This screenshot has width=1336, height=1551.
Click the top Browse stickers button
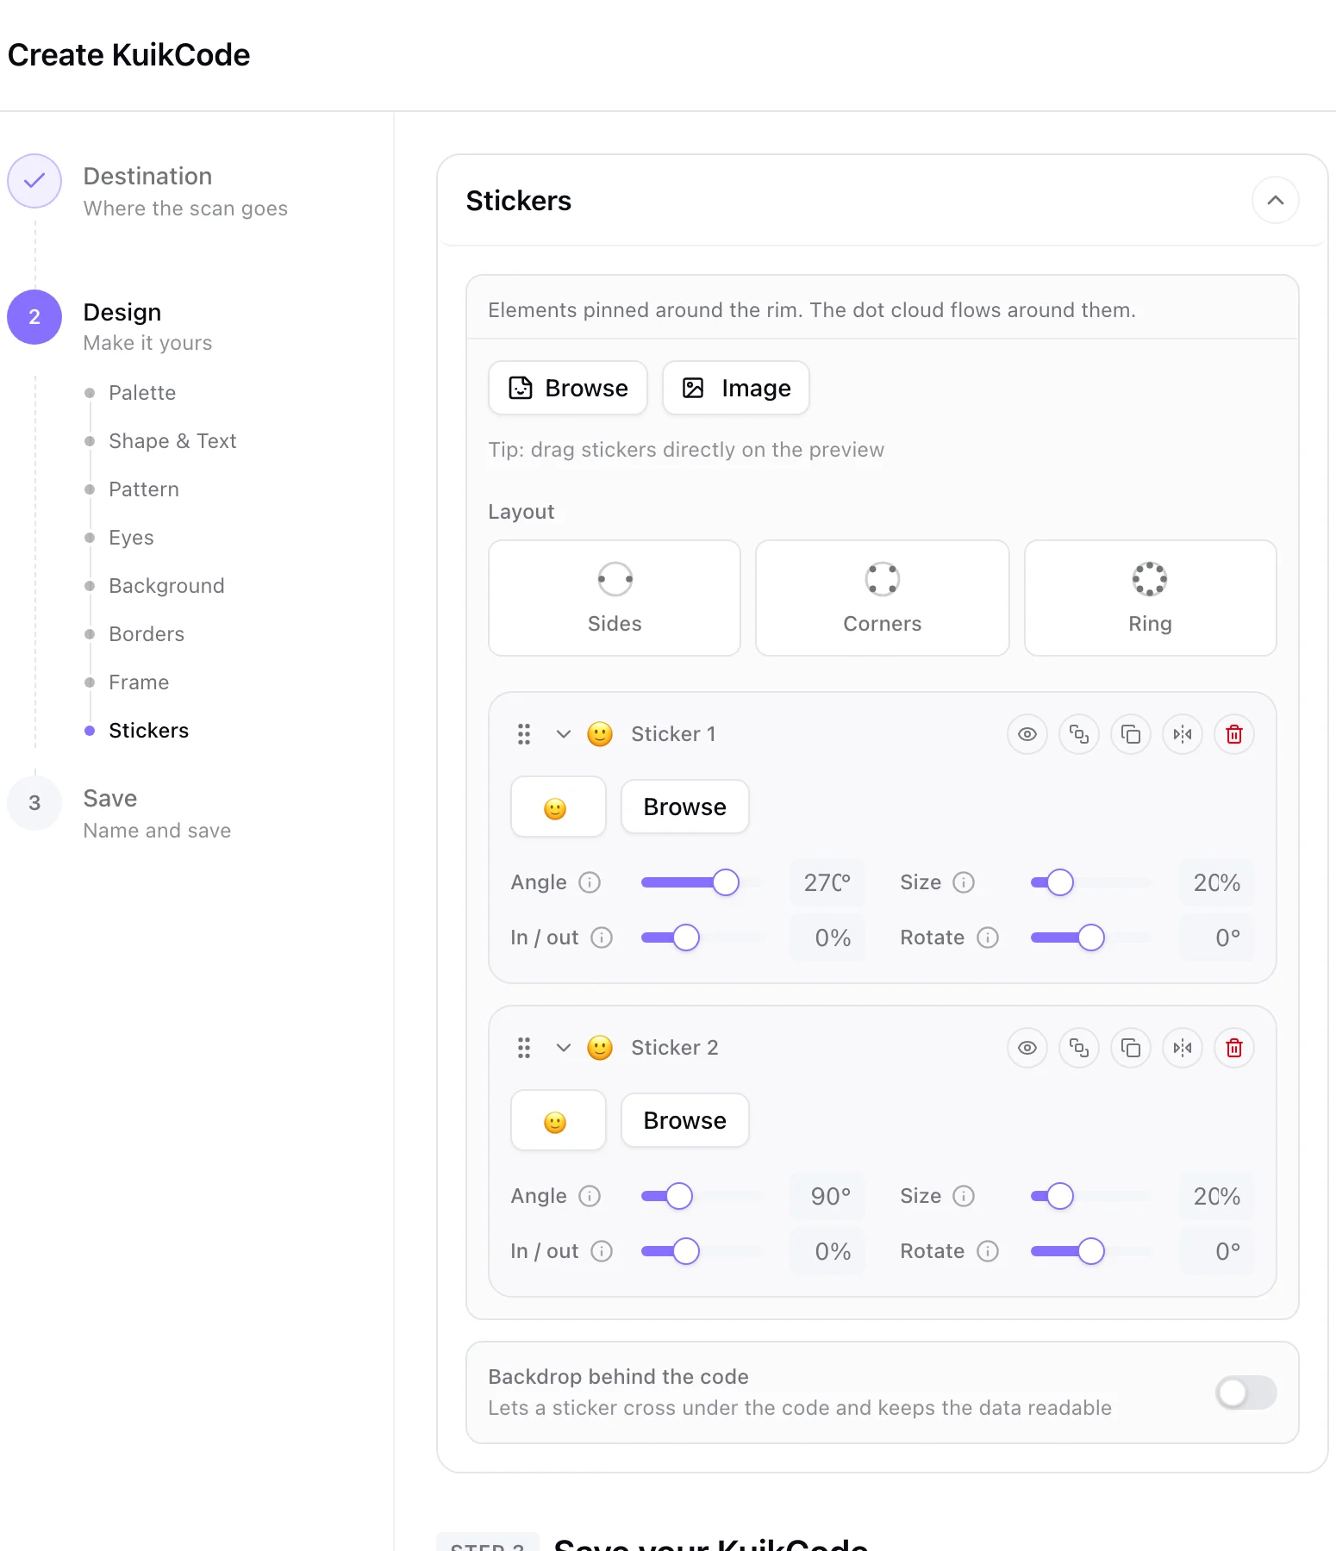click(568, 388)
